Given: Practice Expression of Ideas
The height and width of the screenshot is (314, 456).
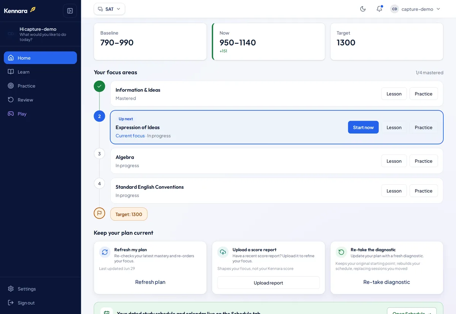Looking at the screenshot, I should click(x=424, y=127).
